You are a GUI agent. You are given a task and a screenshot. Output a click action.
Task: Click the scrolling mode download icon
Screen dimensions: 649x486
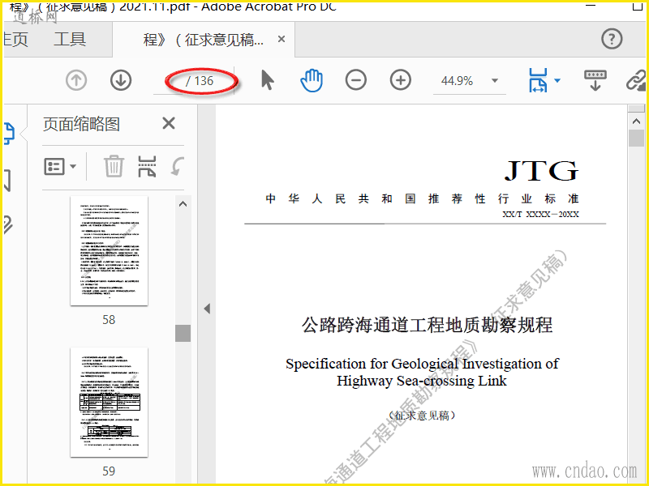tap(595, 80)
